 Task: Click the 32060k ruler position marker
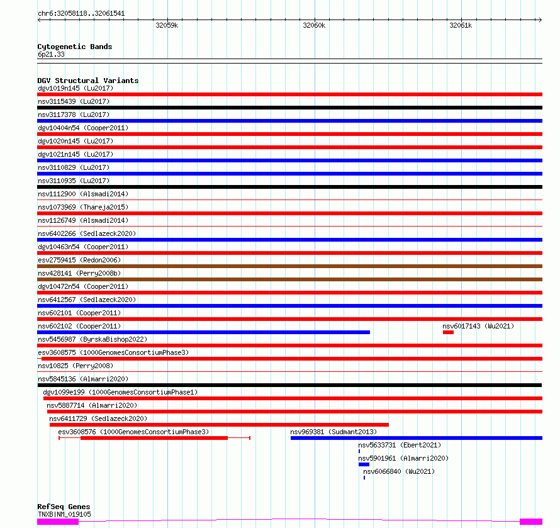[314, 26]
